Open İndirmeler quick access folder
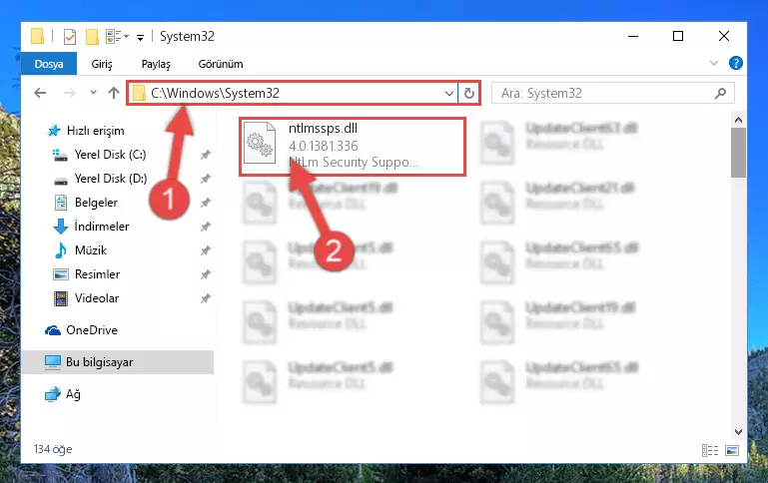This screenshot has width=768, height=483. [x=102, y=227]
